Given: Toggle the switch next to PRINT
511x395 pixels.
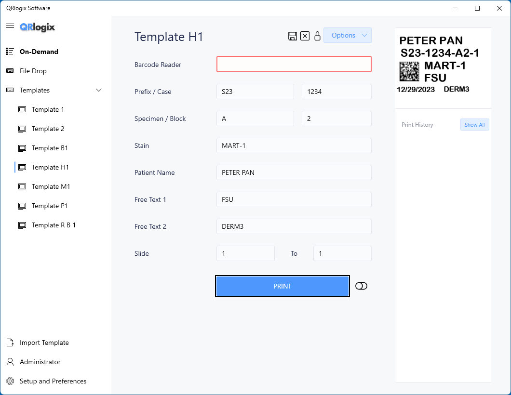Looking at the screenshot, I should (361, 286).
